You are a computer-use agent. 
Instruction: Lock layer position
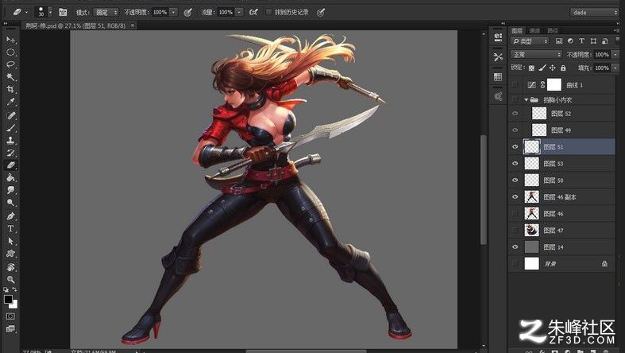[553, 68]
